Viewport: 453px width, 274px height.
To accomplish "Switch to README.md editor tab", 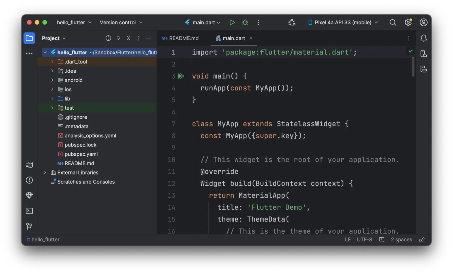I will click(180, 38).
